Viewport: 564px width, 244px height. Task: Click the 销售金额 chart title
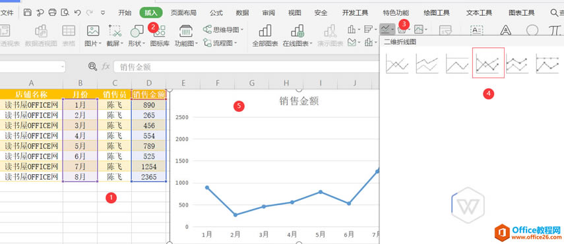299,101
